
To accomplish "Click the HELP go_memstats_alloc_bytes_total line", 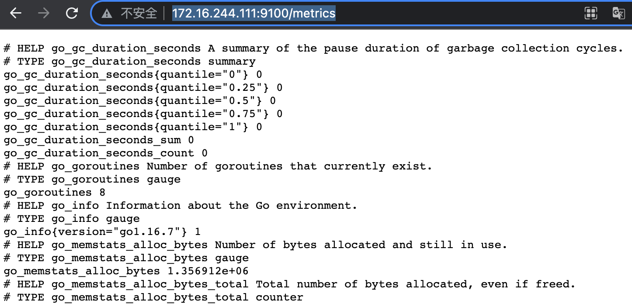I will pos(289,284).
